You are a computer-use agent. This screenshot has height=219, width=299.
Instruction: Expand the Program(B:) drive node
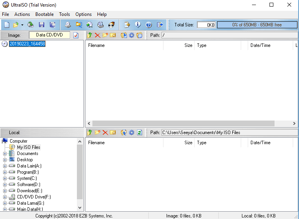[5, 172]
